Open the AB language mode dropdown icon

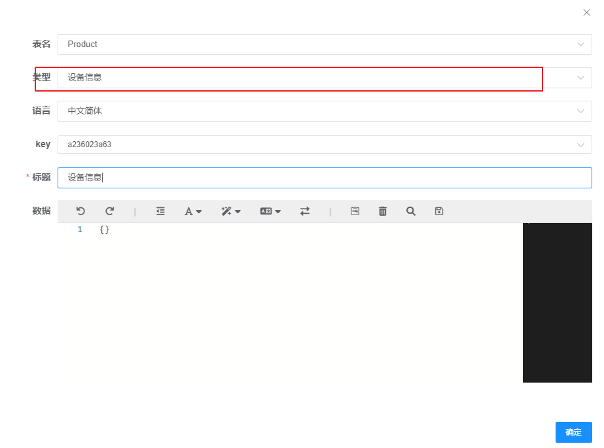pyautogui.click(x=270, y=211)
